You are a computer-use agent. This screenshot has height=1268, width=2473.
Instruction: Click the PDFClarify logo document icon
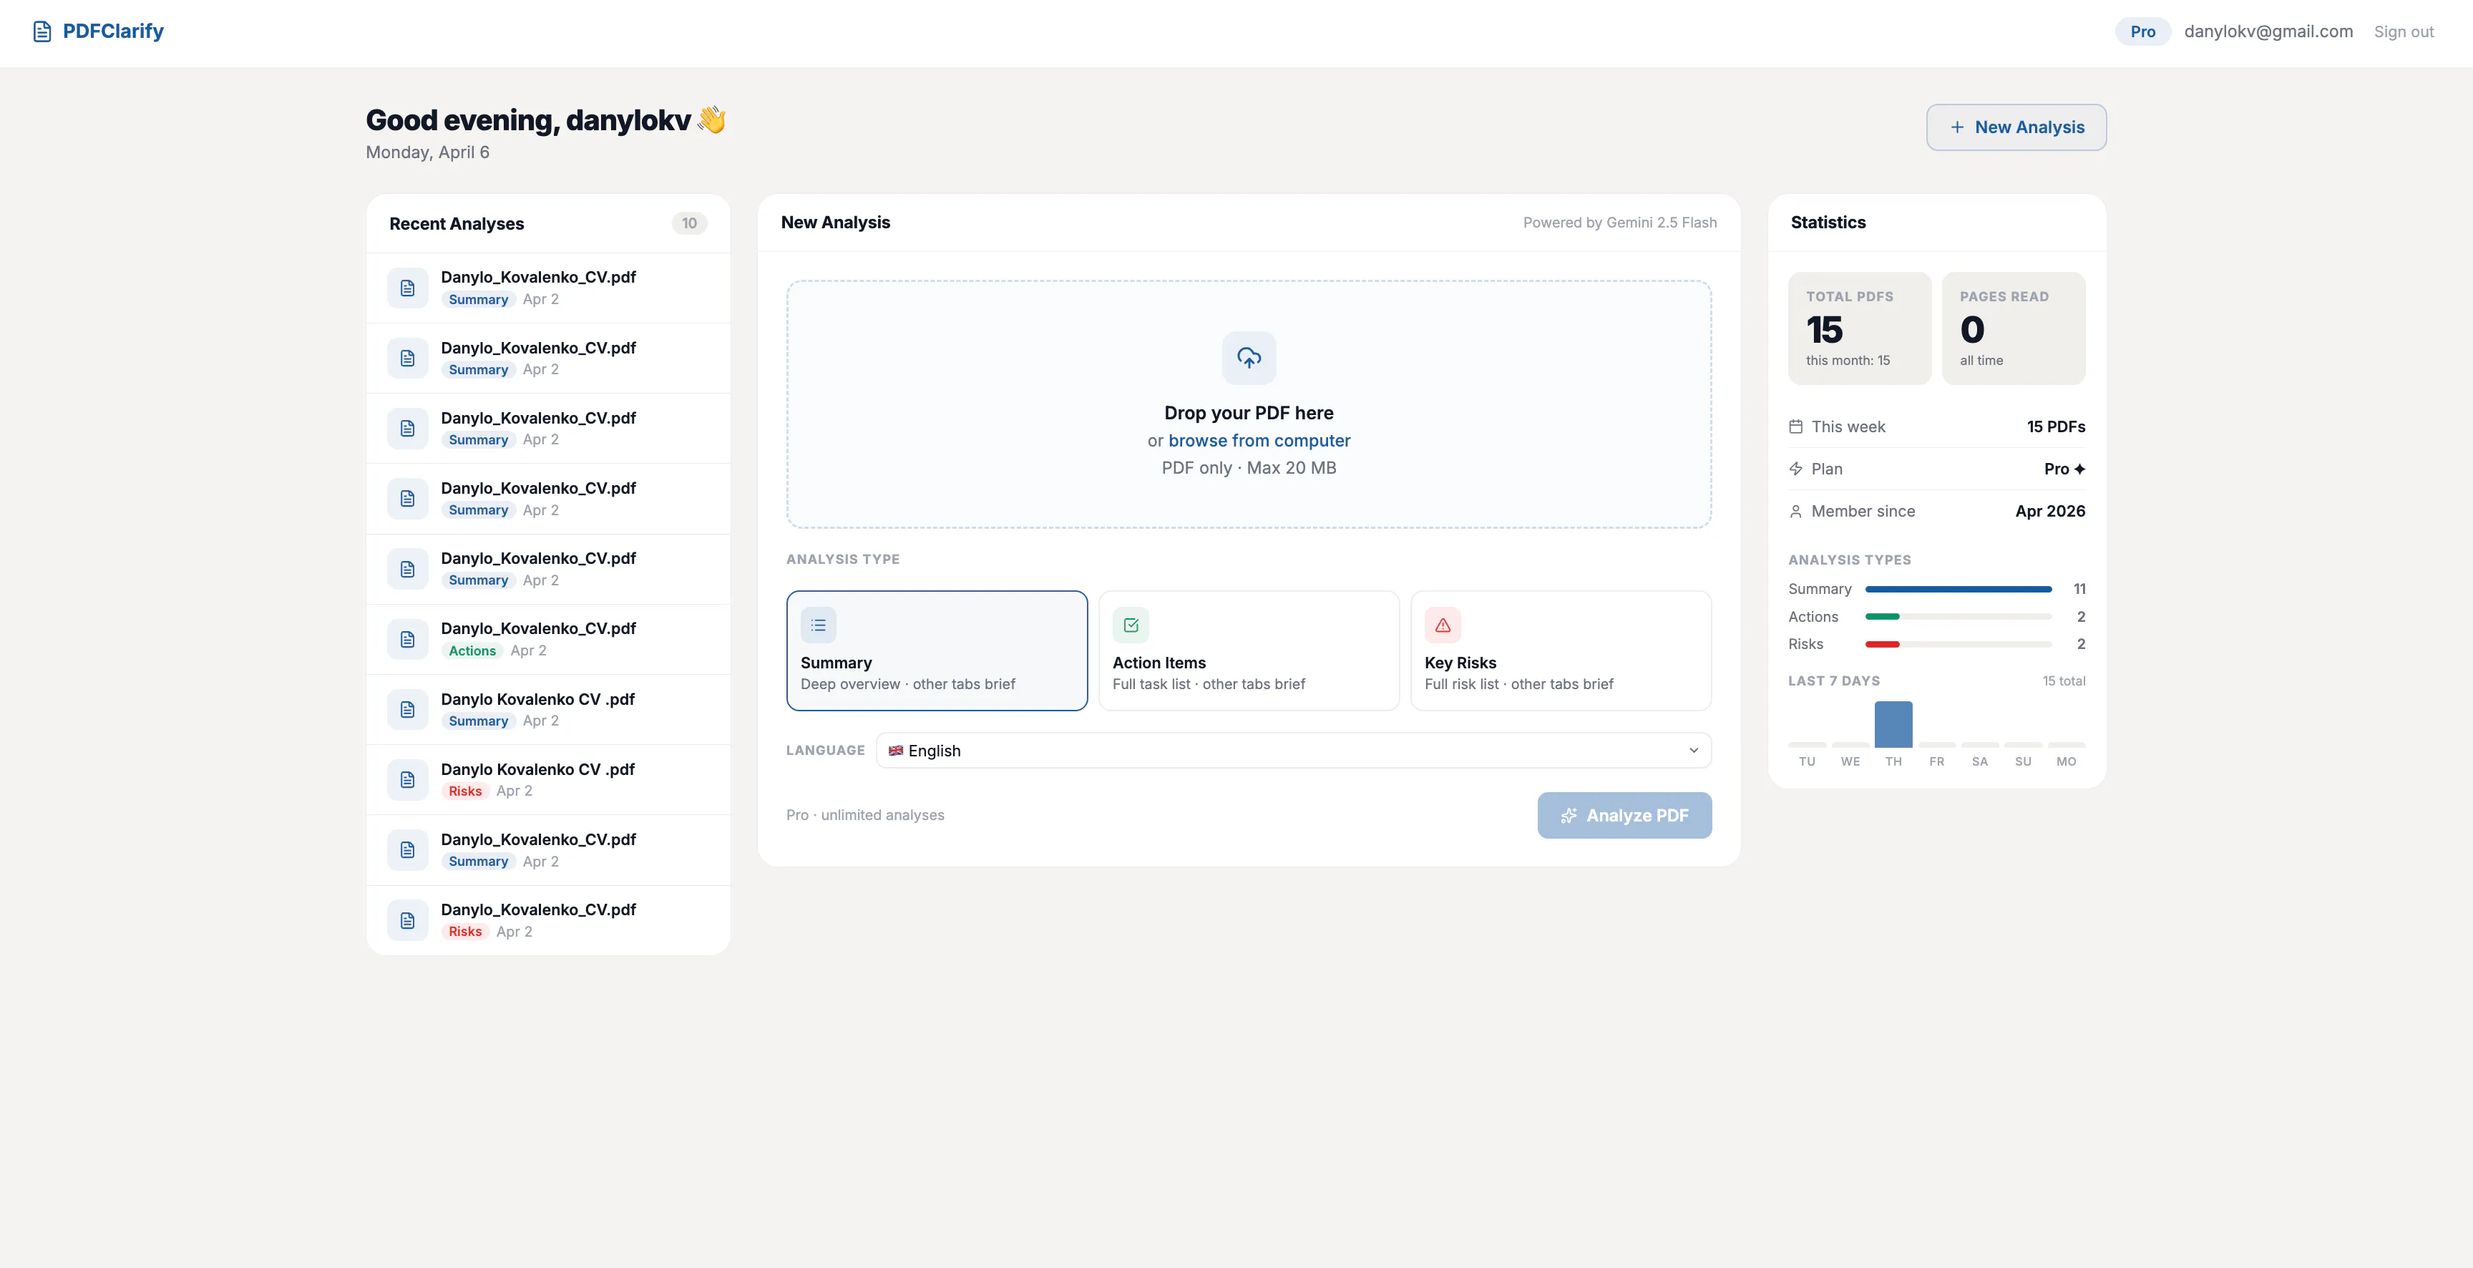coord(42,31)
